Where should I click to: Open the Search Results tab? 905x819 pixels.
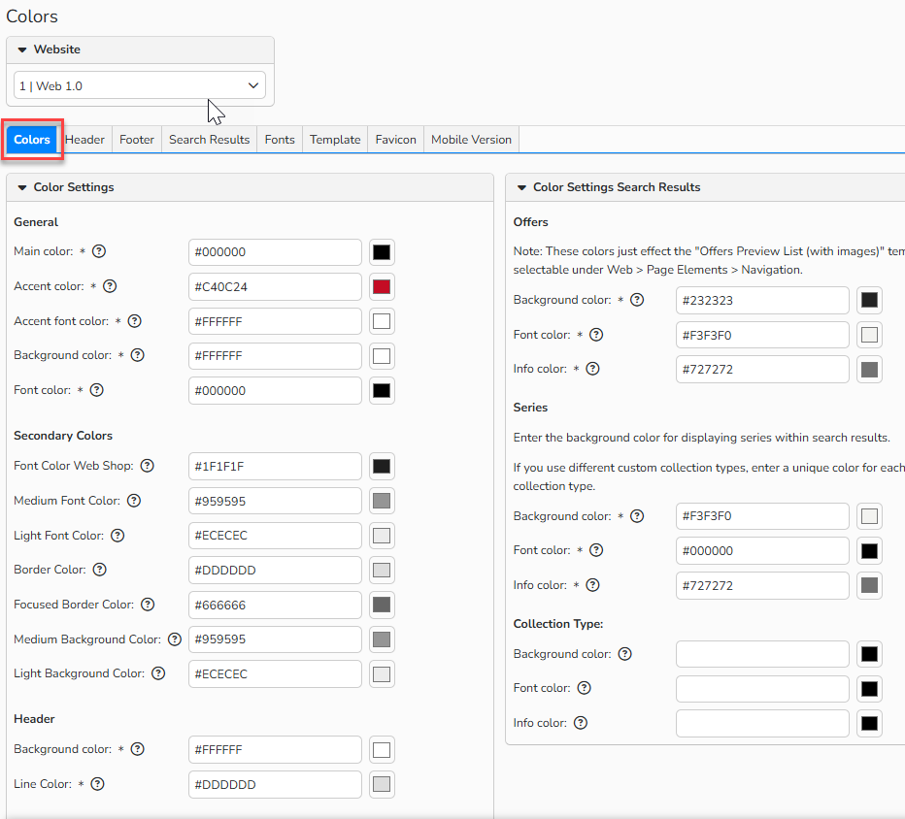click(x=210, y=140)
